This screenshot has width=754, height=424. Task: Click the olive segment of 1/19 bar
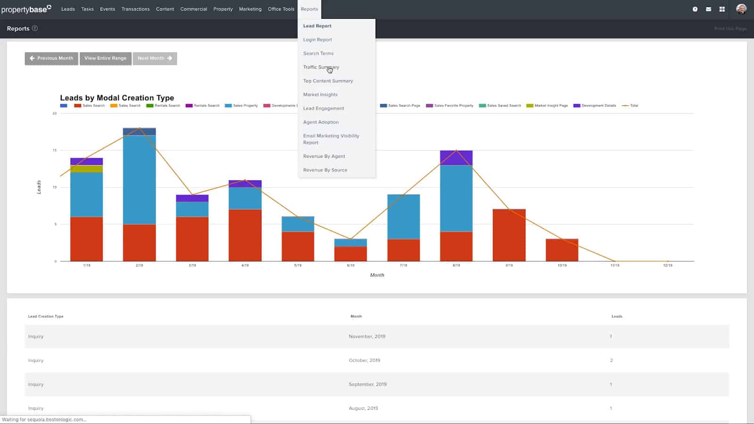pyautogui.click(x=87, y=169)
